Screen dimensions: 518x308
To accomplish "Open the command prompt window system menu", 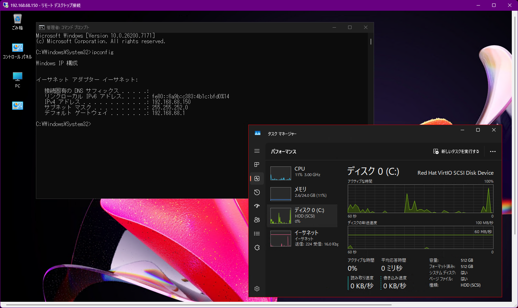I will click(x=42, y=27).
